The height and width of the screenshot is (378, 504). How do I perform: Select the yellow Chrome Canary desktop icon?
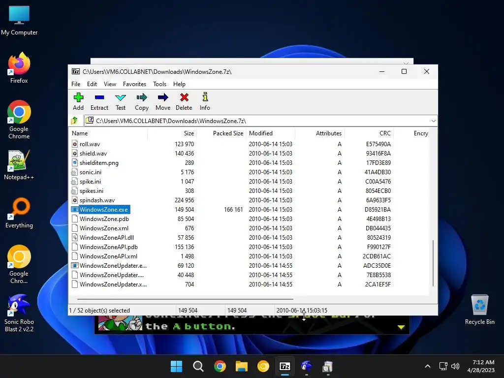[19, 264]
